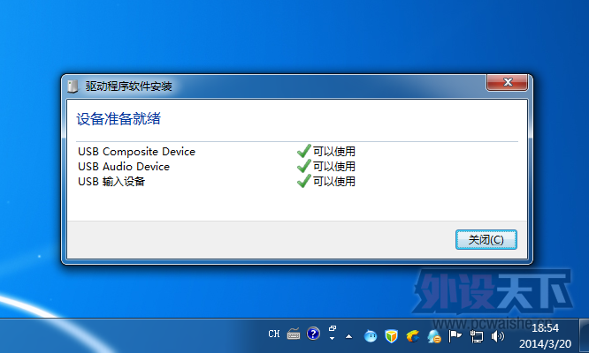
Task: Click the volume speaker icon
Action: click(496, 335)
